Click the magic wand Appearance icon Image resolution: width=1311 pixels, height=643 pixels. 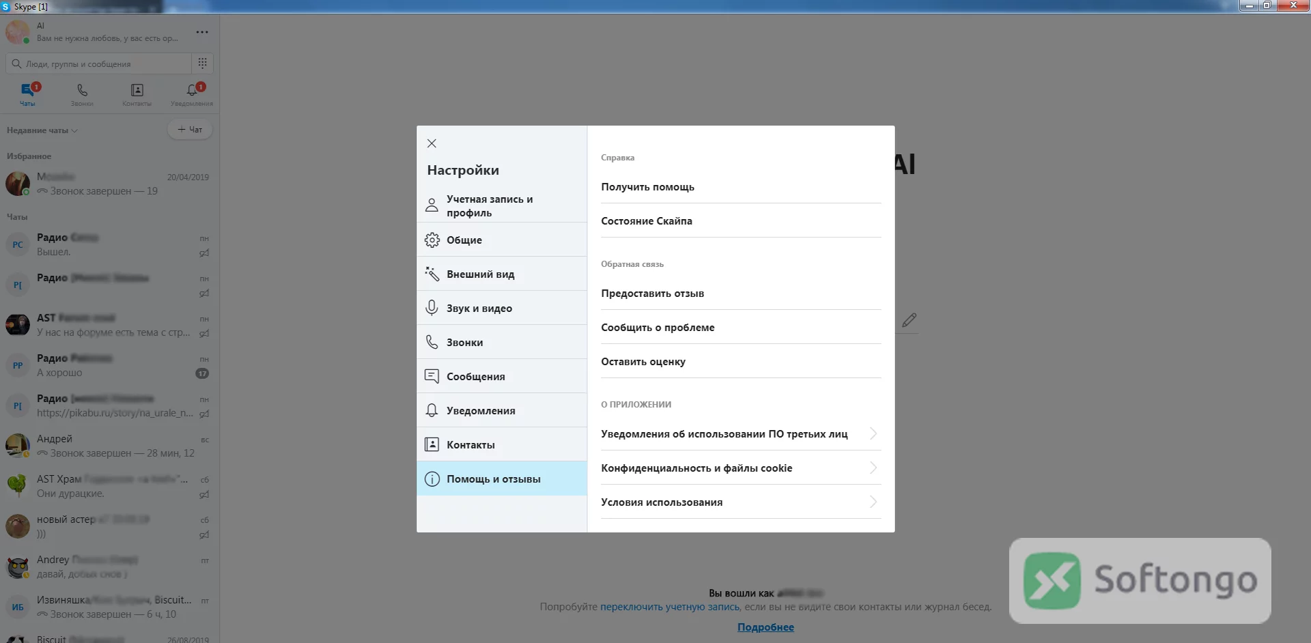(x=432, y=274)
